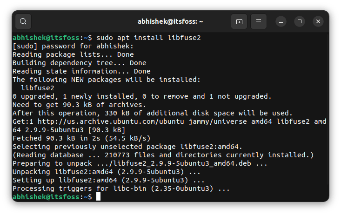This screenshot has height=215, width=341.
Task: Click the first abhishek@itsfoss prompt text
Action: point(46,37)
